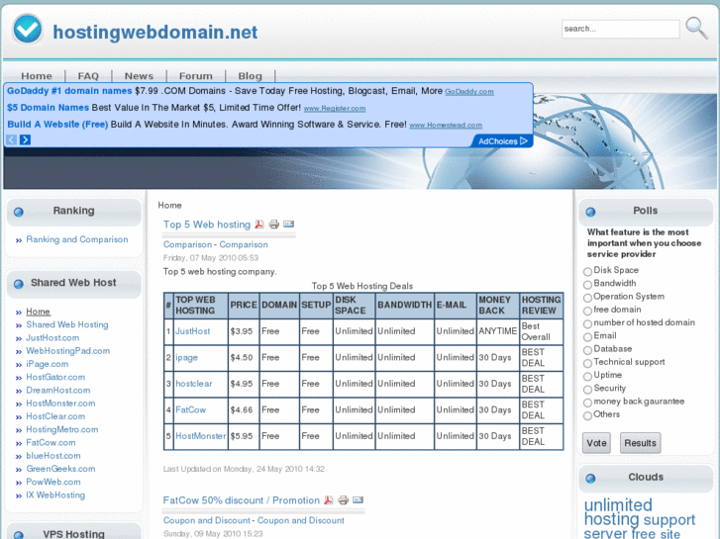Image resolution: width=720 pixels, height=539 pixels.
Task: Click the magnifying glass search icon
Action: (696, 28)
